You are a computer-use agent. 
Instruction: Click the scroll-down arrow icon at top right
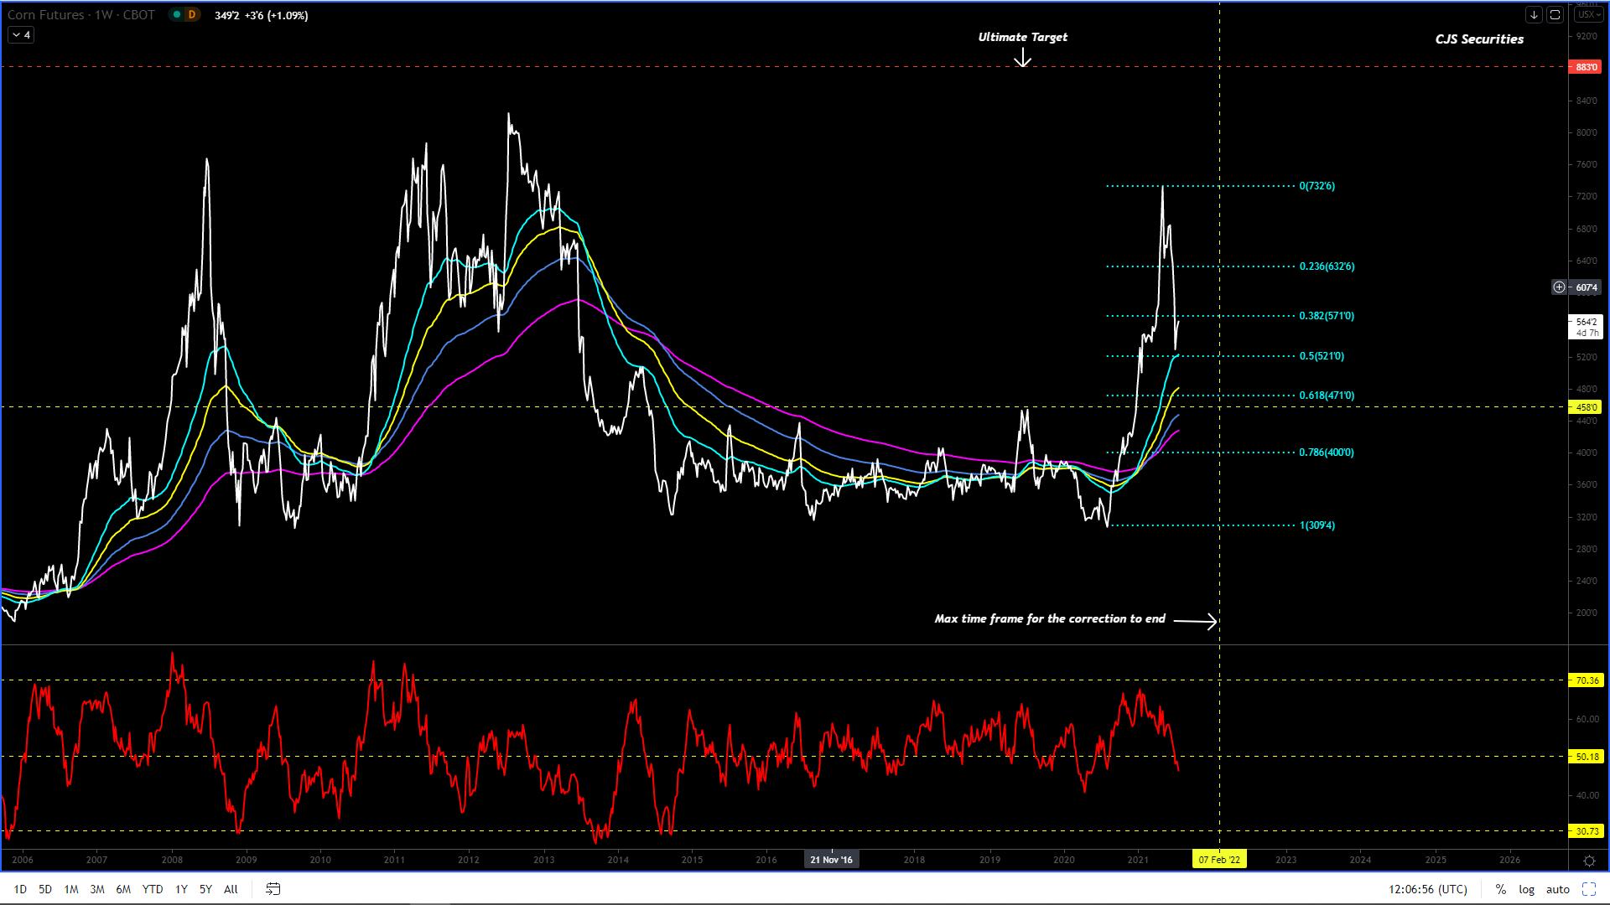(1534, 15)
